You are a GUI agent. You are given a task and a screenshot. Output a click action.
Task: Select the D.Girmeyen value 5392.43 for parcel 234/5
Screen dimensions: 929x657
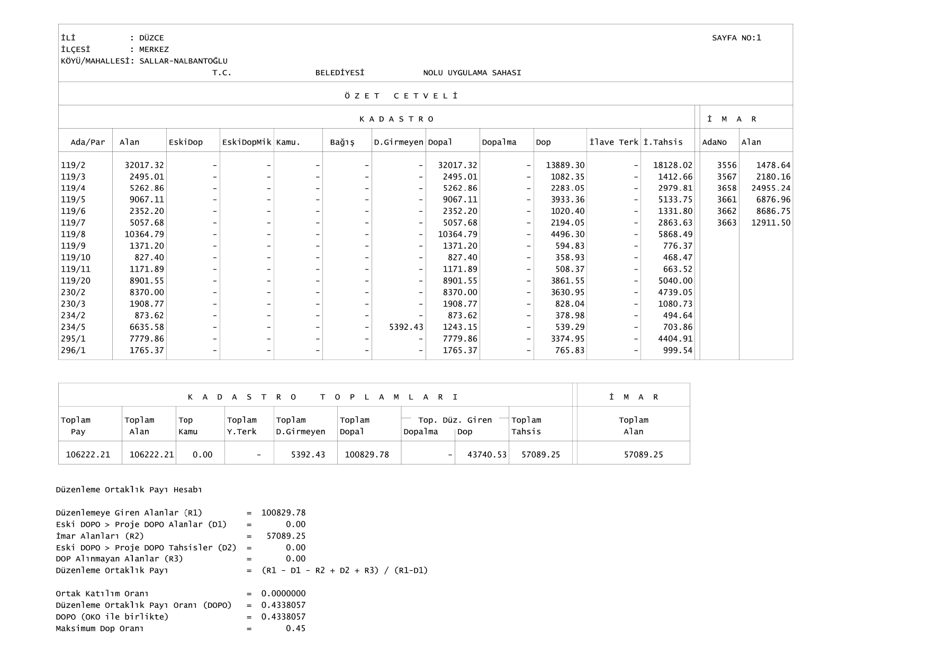pyautogui.click(x=406, y=327)
